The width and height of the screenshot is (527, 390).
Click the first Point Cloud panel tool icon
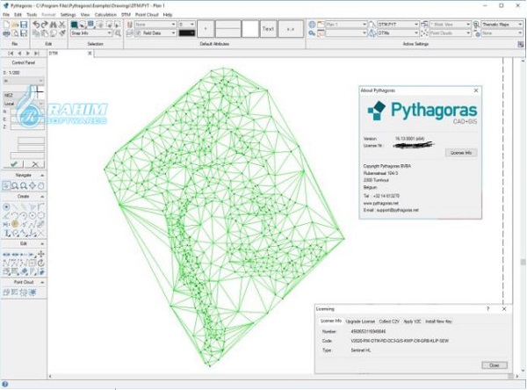[x=6, y=292]
